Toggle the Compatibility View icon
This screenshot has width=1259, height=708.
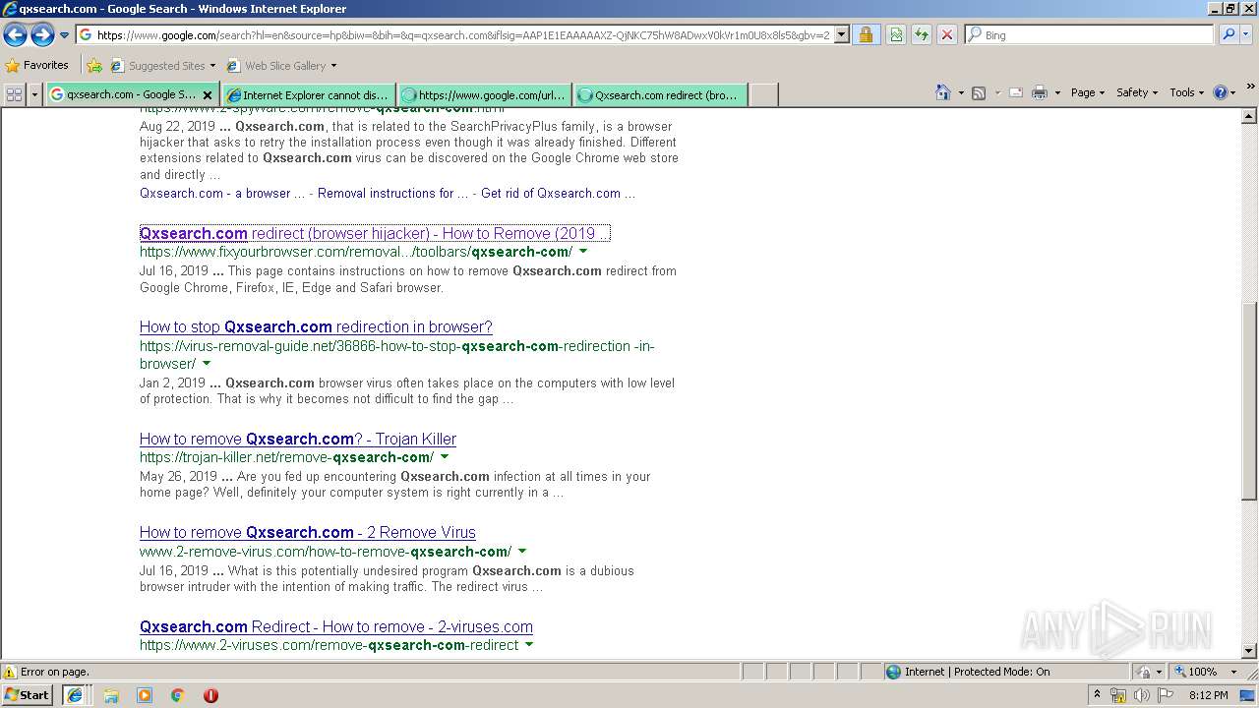(896, 35)
